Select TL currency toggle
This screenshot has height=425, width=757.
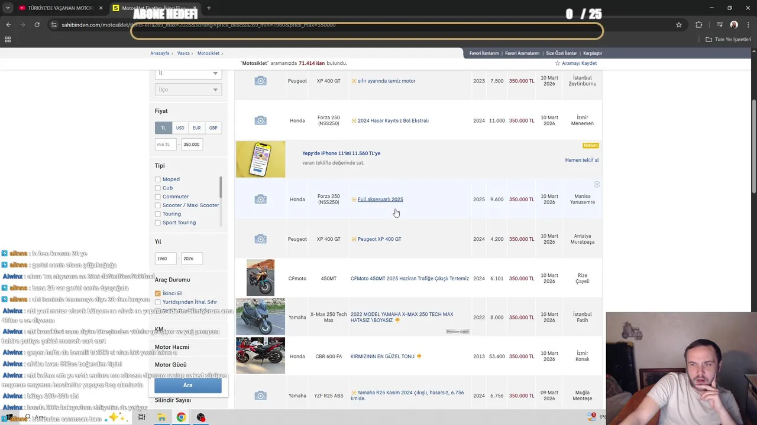coord(163,127)
